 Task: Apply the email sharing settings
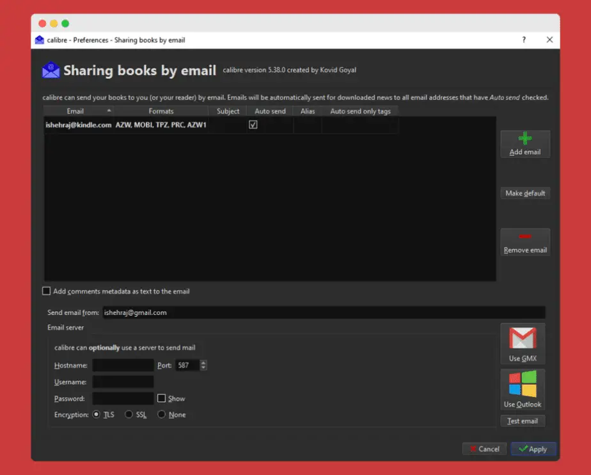point(533,449)
